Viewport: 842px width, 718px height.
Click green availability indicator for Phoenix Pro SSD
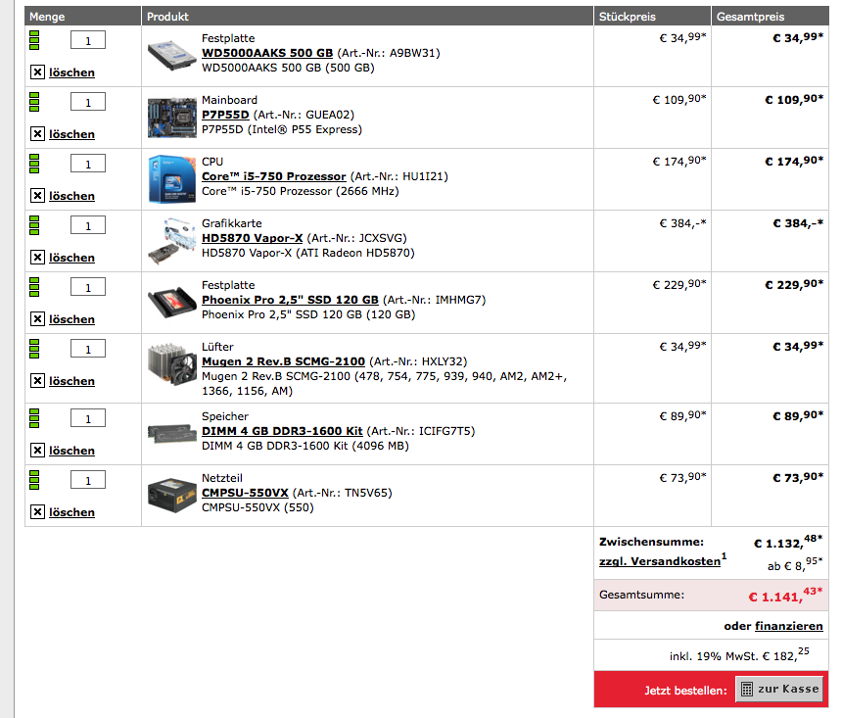(34, 288)
